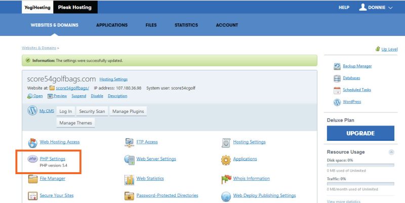Open Hosting Settings link beside domain name

(x=113, y=79)
